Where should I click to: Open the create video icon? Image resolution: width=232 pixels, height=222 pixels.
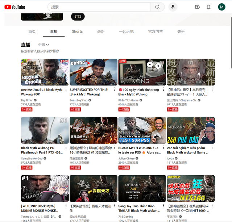198,7
